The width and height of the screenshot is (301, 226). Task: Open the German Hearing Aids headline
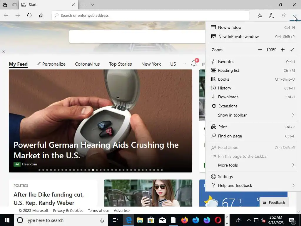(96, 150)
